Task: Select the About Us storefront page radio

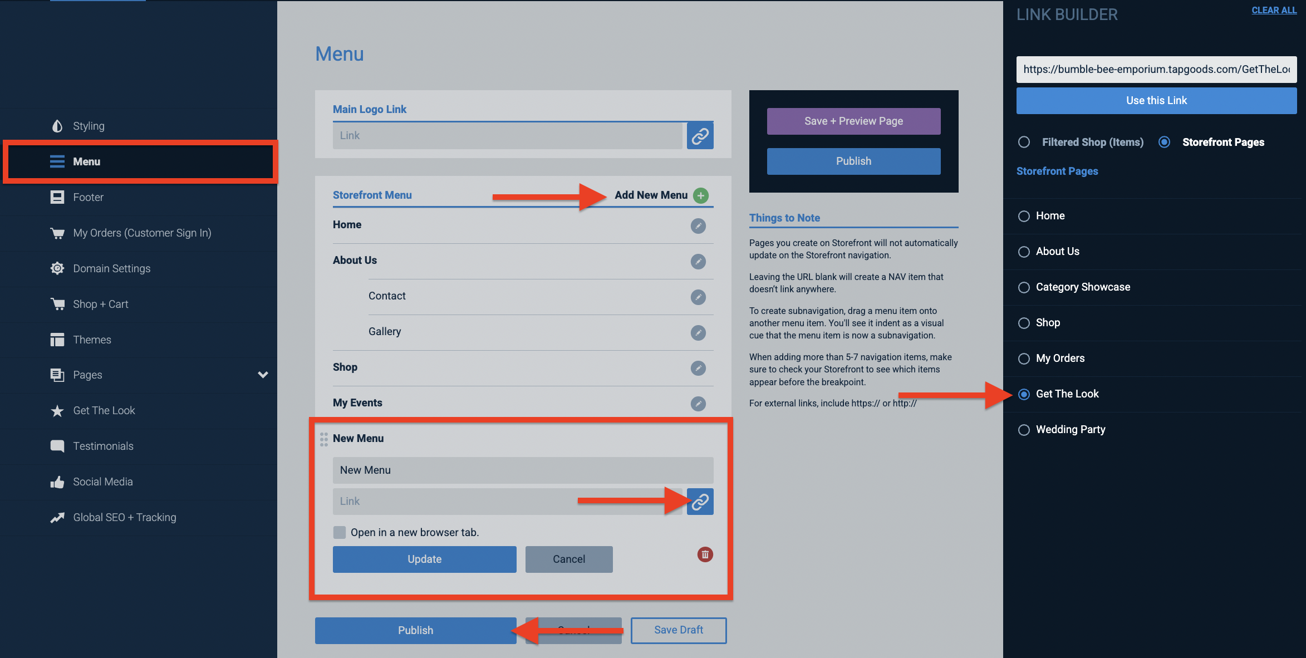Action: [x=1024, y=252]
